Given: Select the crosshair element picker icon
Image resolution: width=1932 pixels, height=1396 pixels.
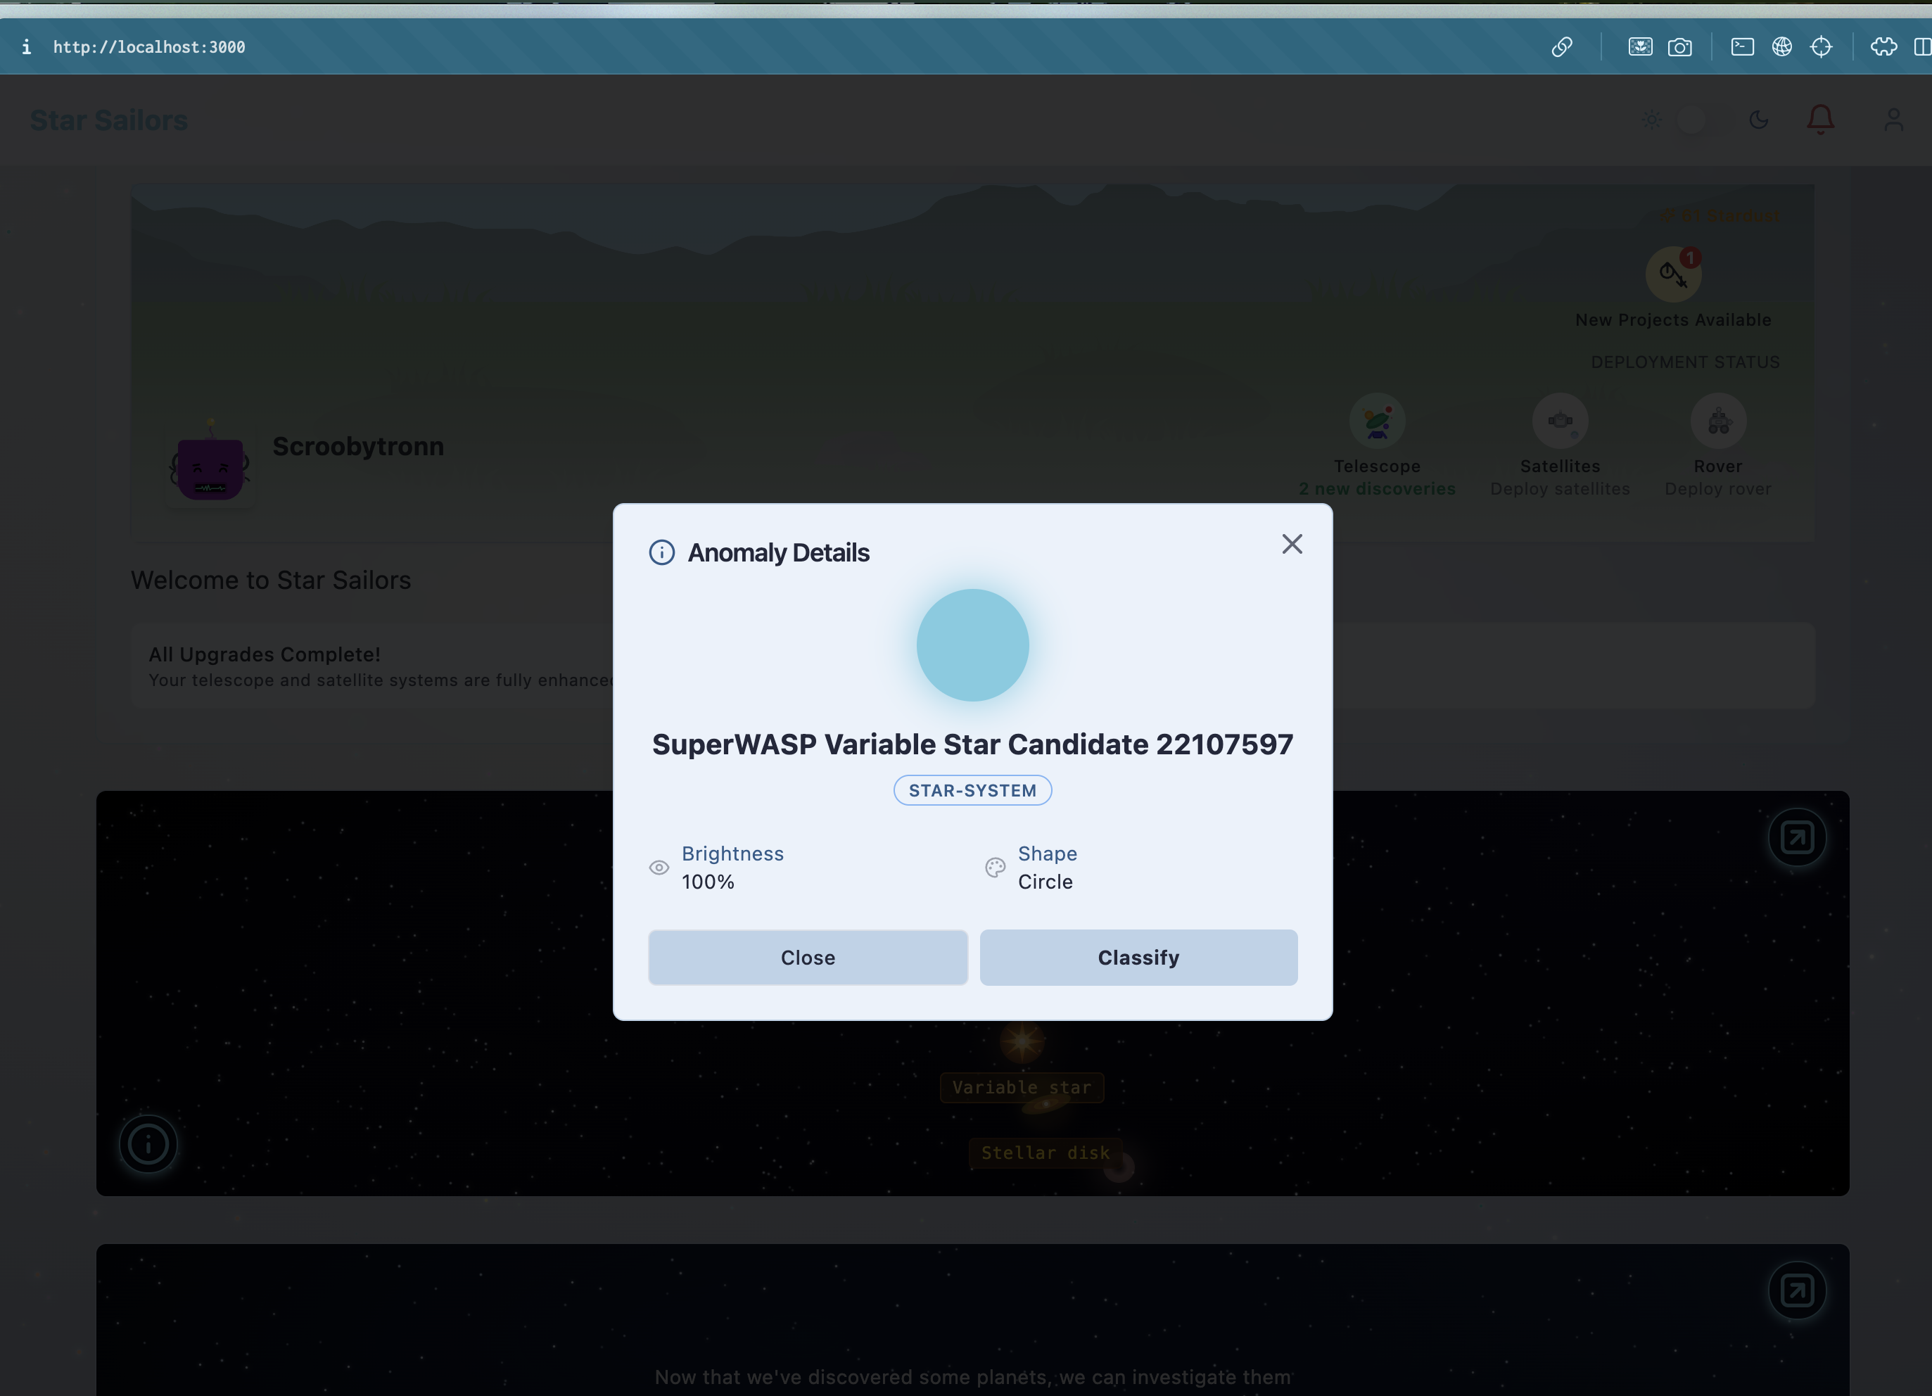Looking at the screenshot, I should tap(1822, 47).
